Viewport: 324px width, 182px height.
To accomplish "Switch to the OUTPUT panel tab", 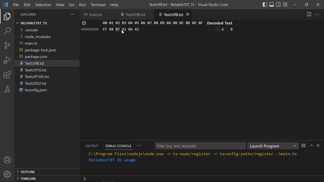I will click(x=92, y=146).
